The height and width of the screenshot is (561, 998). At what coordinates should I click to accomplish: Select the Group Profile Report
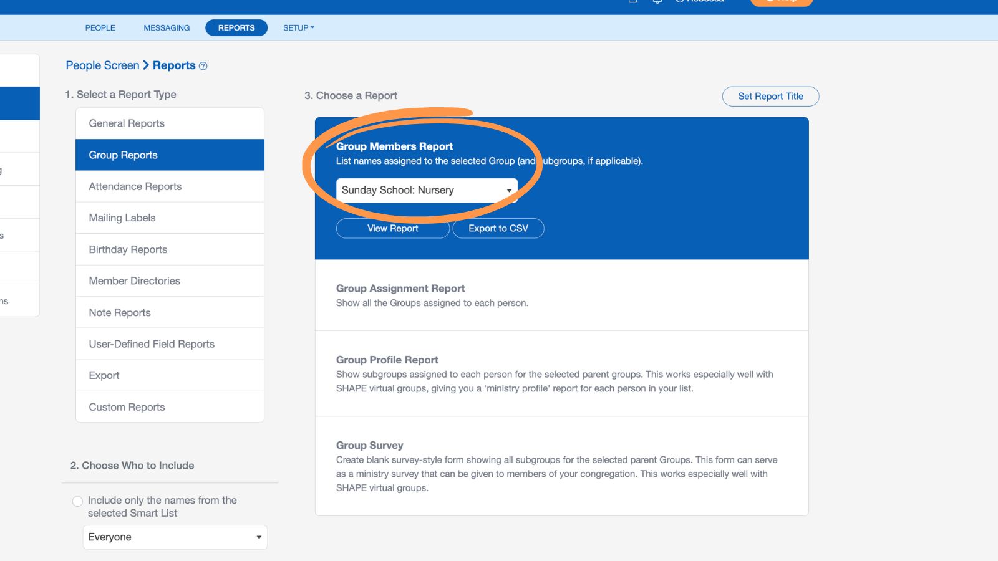(x=561, y=373)
